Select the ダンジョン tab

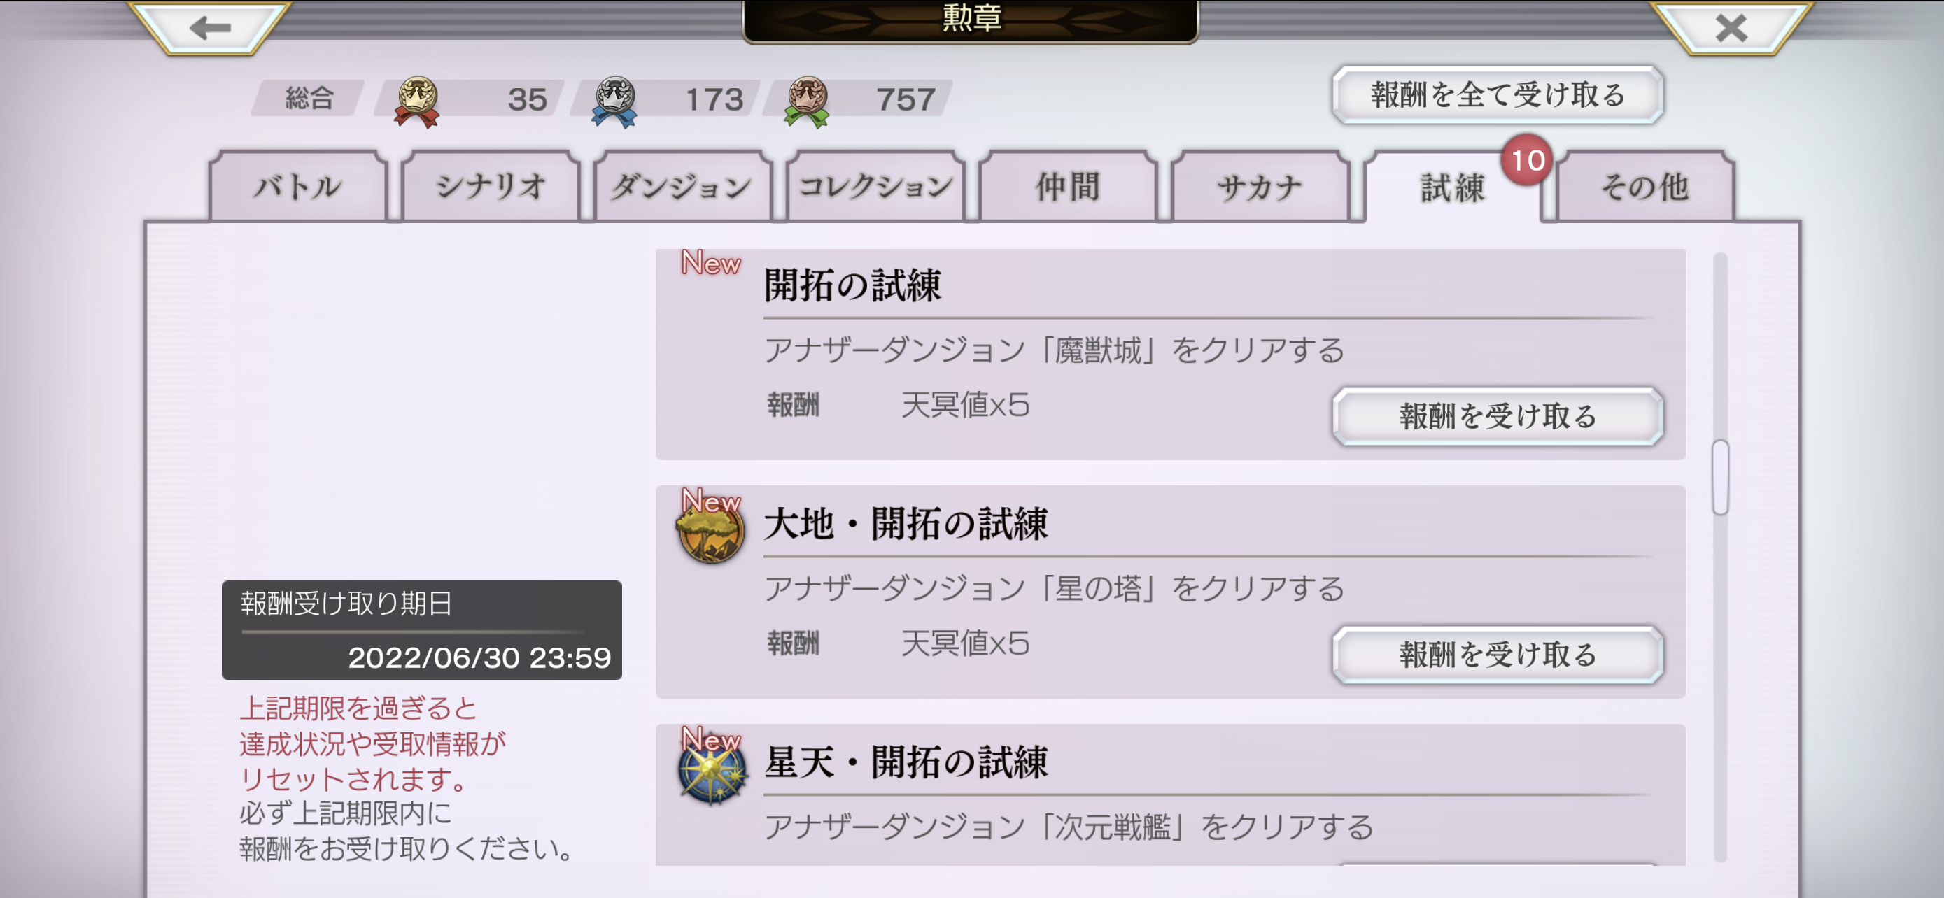[x=683, y=186]
